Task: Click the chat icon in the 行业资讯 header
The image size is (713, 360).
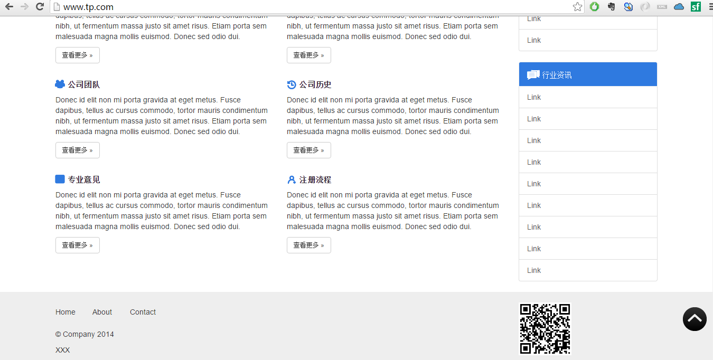Action: click(x=532, y=74)
